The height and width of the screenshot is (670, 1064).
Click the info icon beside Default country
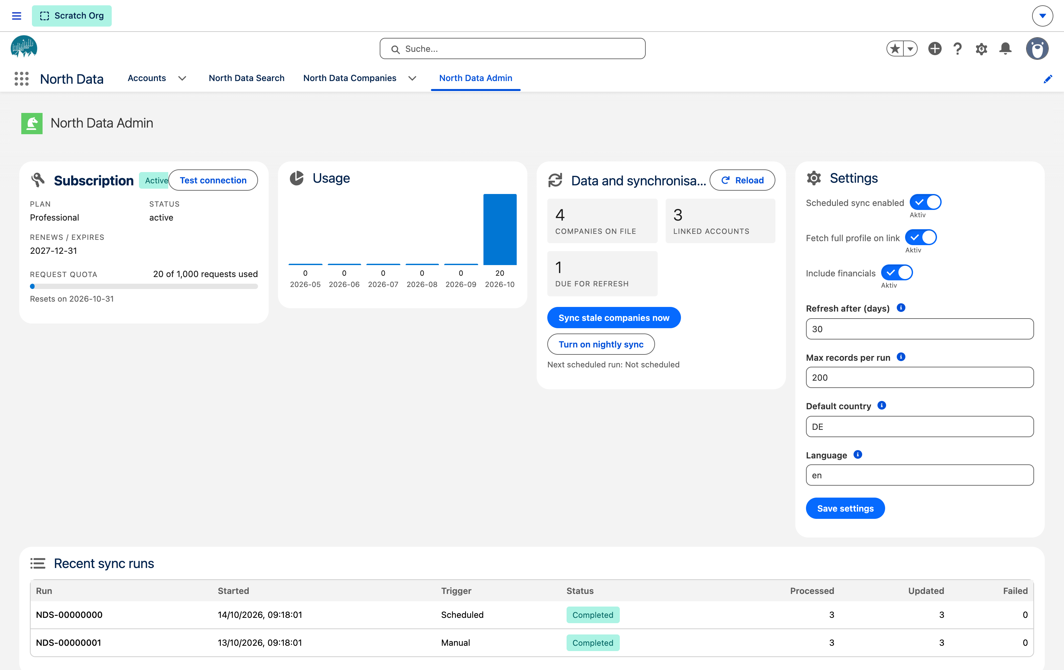(x=881, y=406)
